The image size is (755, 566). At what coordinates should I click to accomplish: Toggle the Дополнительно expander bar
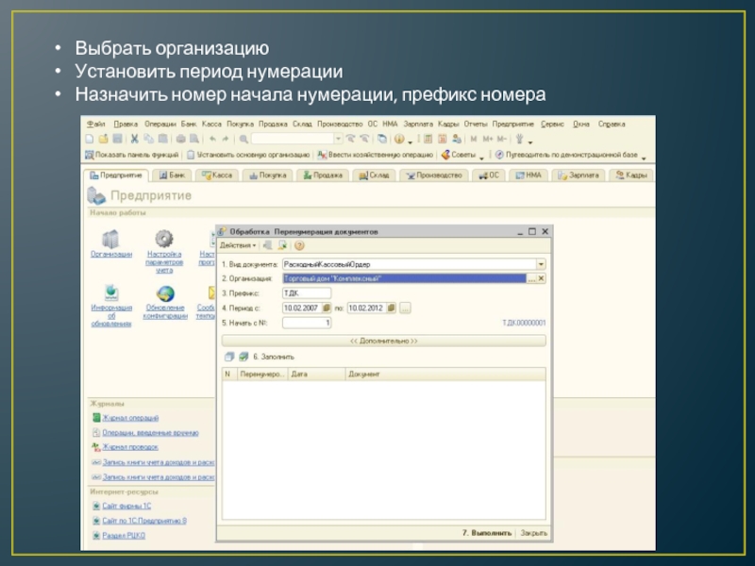[384, 341]
